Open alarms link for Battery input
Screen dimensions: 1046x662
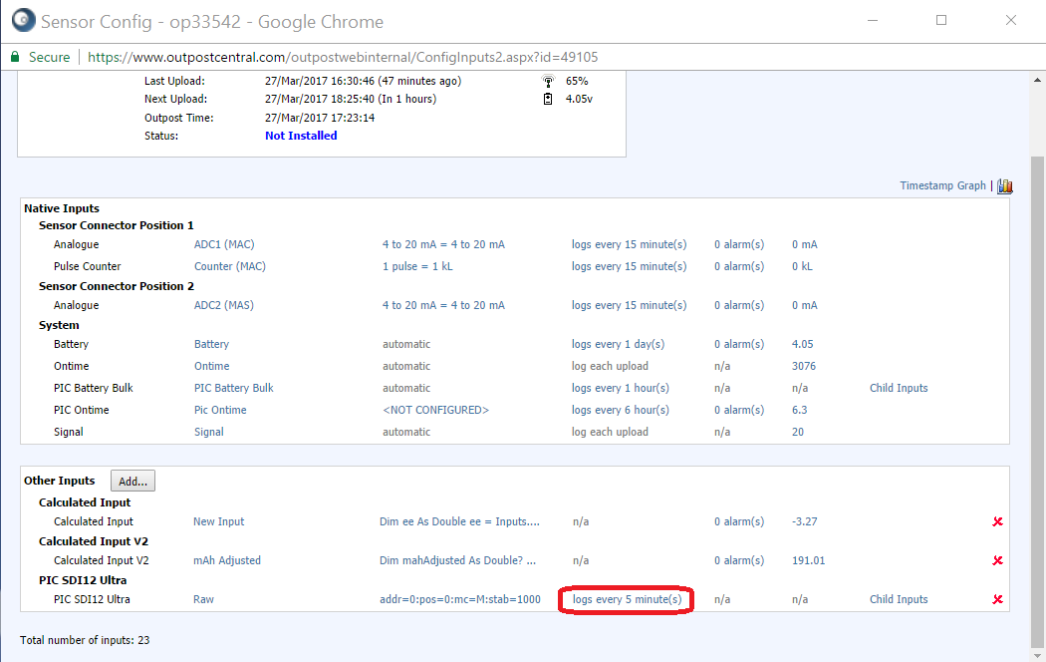point(738,344)
